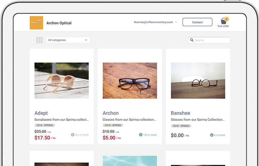Click the search magnifier icon
This screenshot has height=166, width=259.
pos(192,40)
